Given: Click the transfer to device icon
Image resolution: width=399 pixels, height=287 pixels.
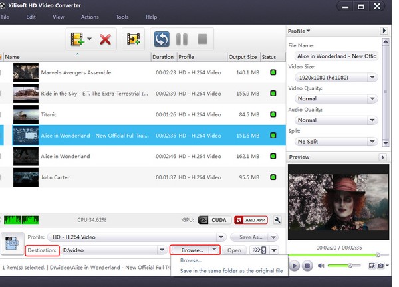Looking at the screenshot, I should [x=259, y=250].
